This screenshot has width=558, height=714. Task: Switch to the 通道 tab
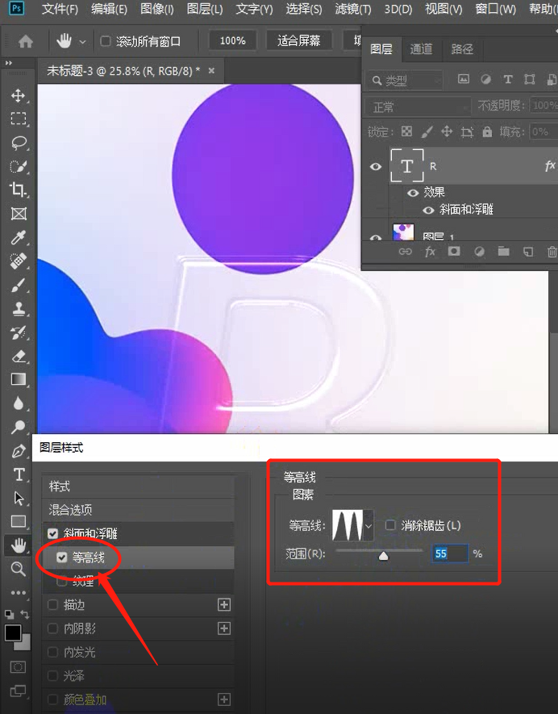(421, 49)
